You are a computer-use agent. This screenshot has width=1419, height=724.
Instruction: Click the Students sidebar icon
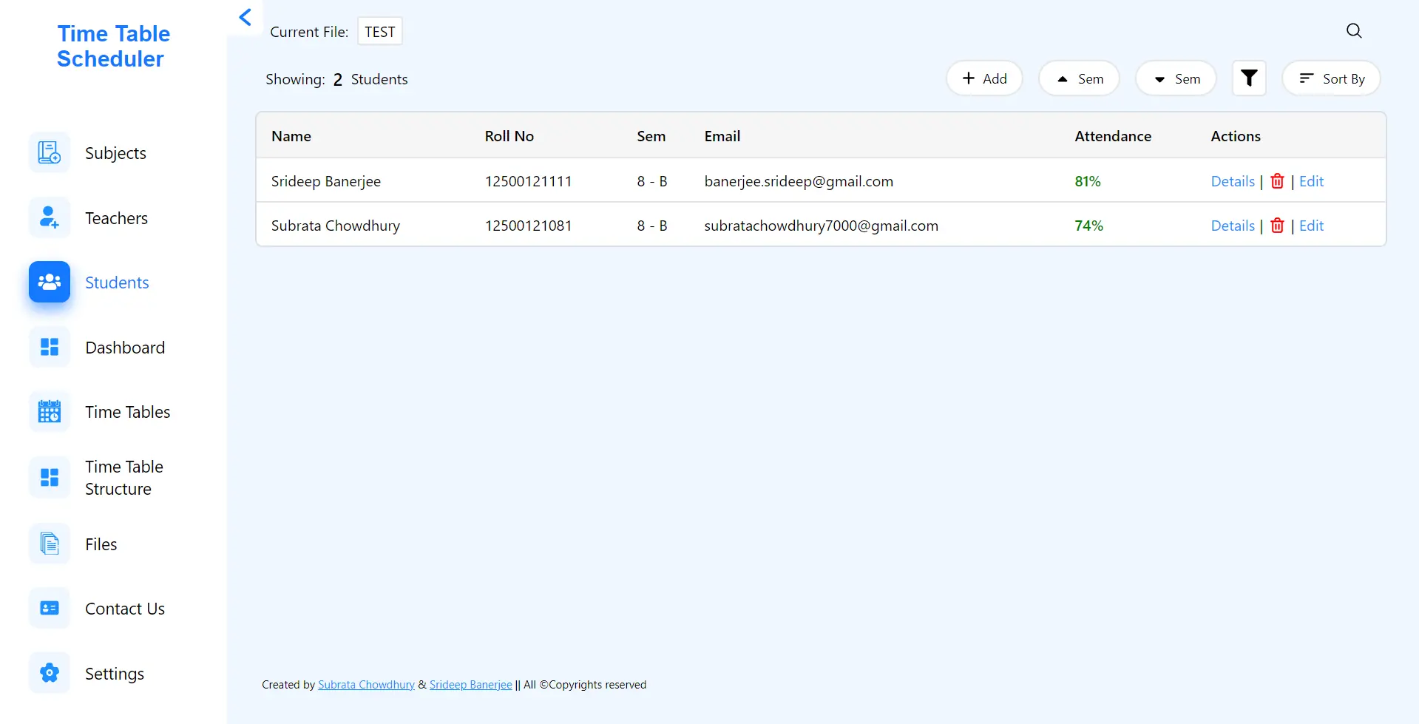[50, 282]
